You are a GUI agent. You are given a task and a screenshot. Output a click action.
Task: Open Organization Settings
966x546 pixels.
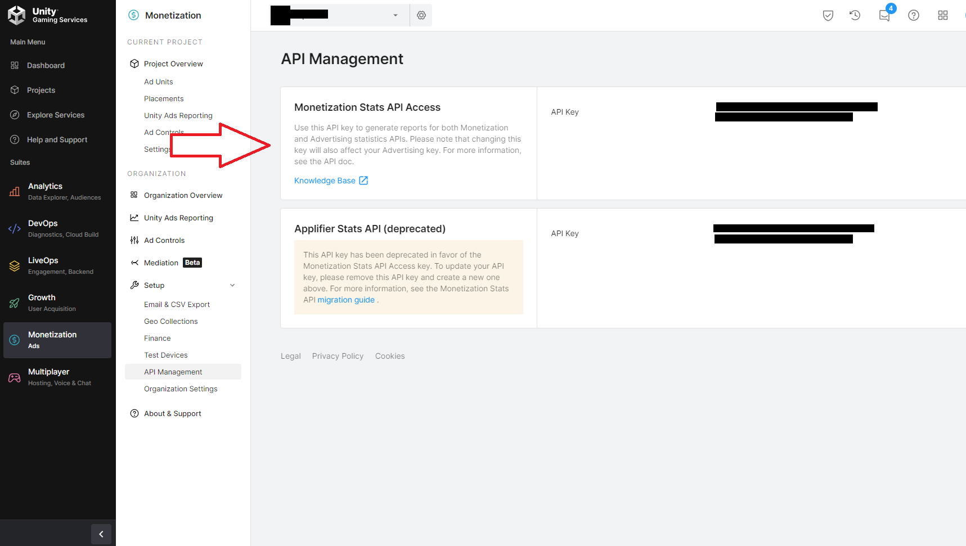tap(181, 389)
